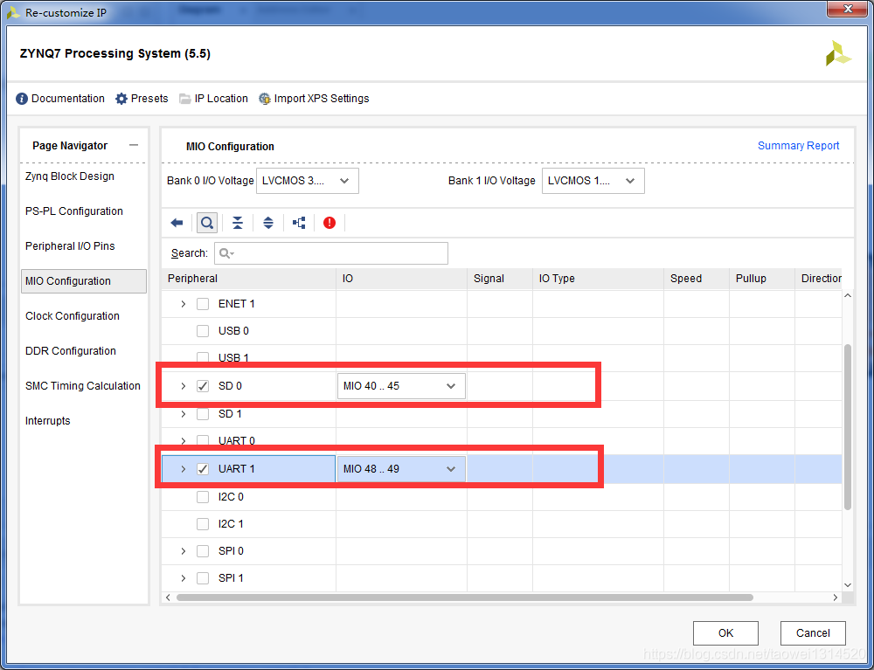874x670 pixels.
Task: Click the Collapse All toolbar icon
Action: 238,223
